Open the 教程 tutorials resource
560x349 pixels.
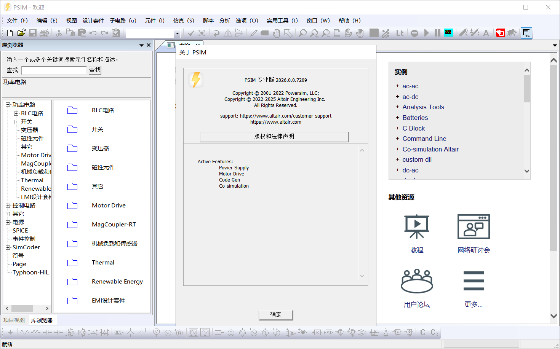click(x=417, y=234)
